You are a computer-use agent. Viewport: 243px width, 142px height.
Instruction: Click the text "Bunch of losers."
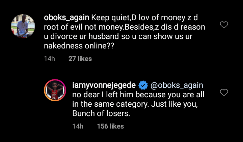pos(101,114)
